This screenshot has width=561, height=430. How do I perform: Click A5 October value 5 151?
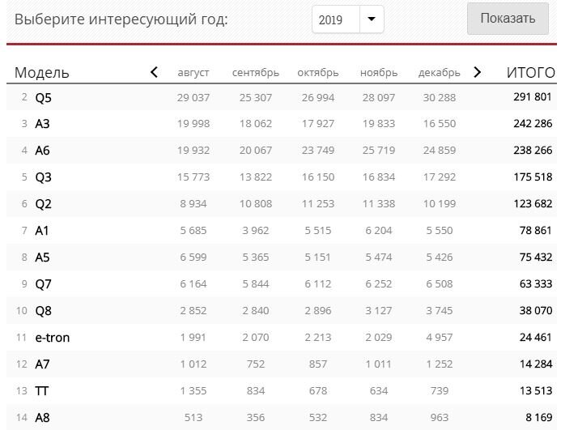point(317,257)
